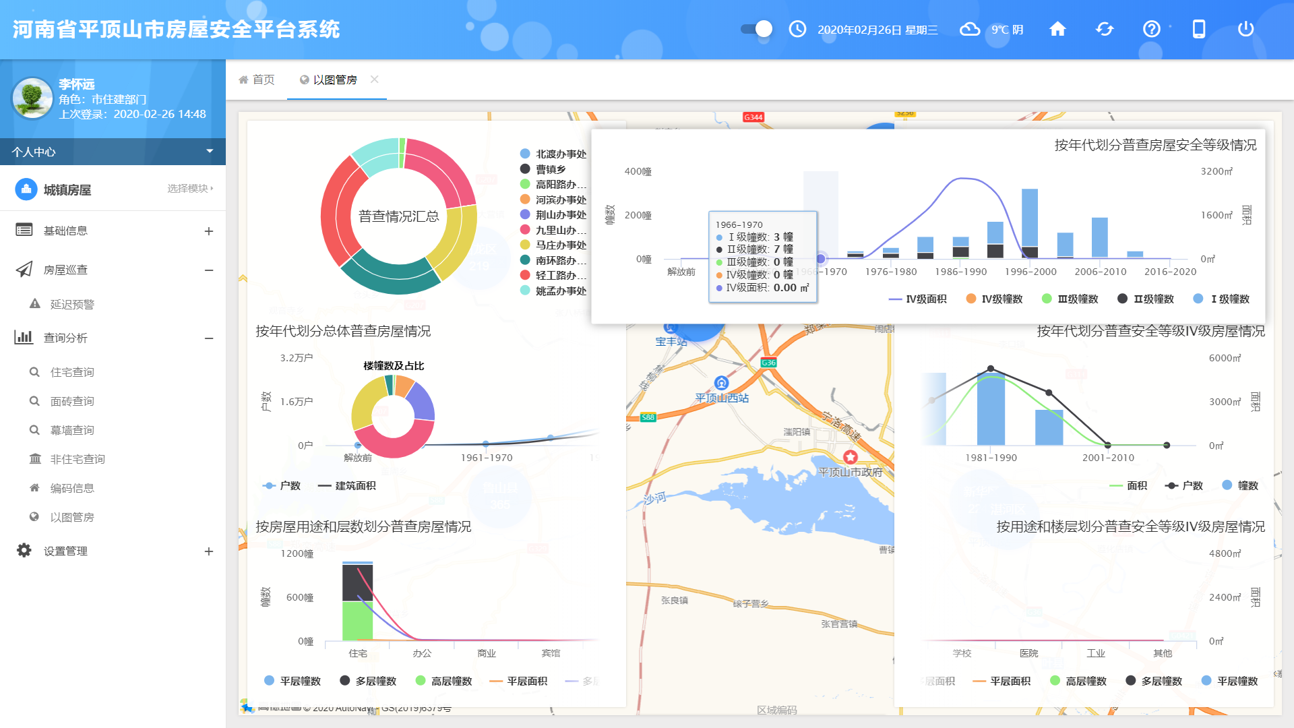Click the 延迟预警 warning triangle icon
1294x728 pixels.
pos(35,304)
